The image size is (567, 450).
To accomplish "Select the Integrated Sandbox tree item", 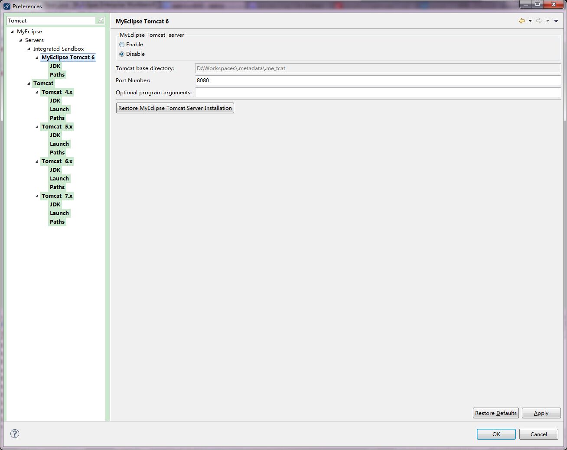I will click(59, 48).
